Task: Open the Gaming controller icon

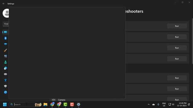Action: pos(5,74)
